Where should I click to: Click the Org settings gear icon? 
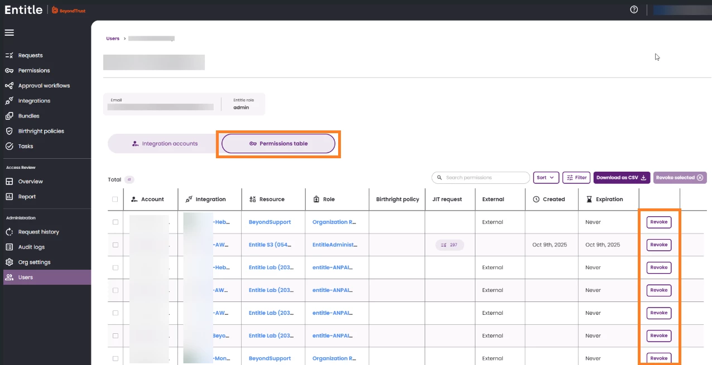tap(9, 262)
